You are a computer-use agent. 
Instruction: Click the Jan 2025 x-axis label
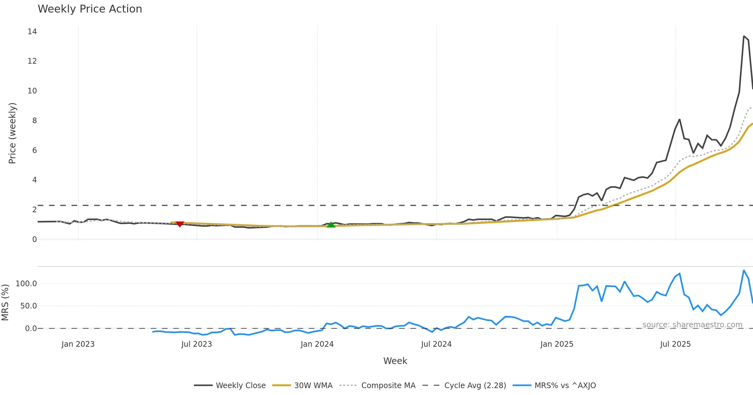(x=557, y=344)
